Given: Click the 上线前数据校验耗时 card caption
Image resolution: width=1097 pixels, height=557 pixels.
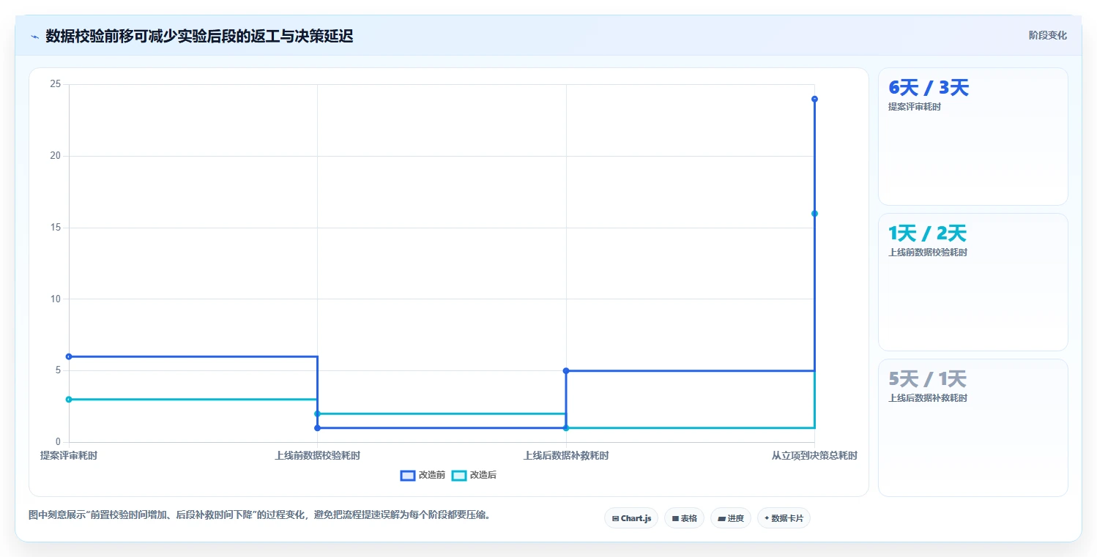Looking at the screenshot, I should coord(928,253).
